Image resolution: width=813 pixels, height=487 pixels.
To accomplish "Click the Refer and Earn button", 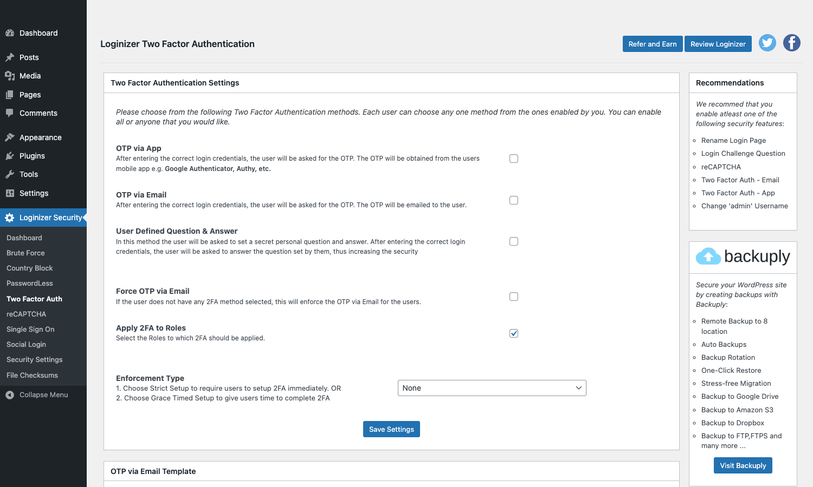I will click(653, 44).
